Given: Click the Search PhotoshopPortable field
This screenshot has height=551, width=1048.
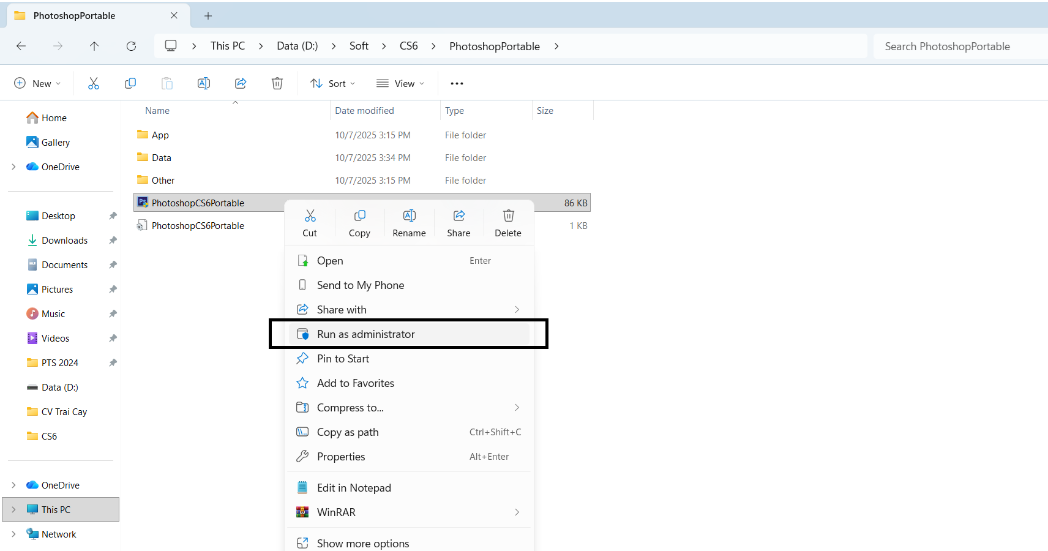Looking at the screenshot, I should [x=959, y=47].
